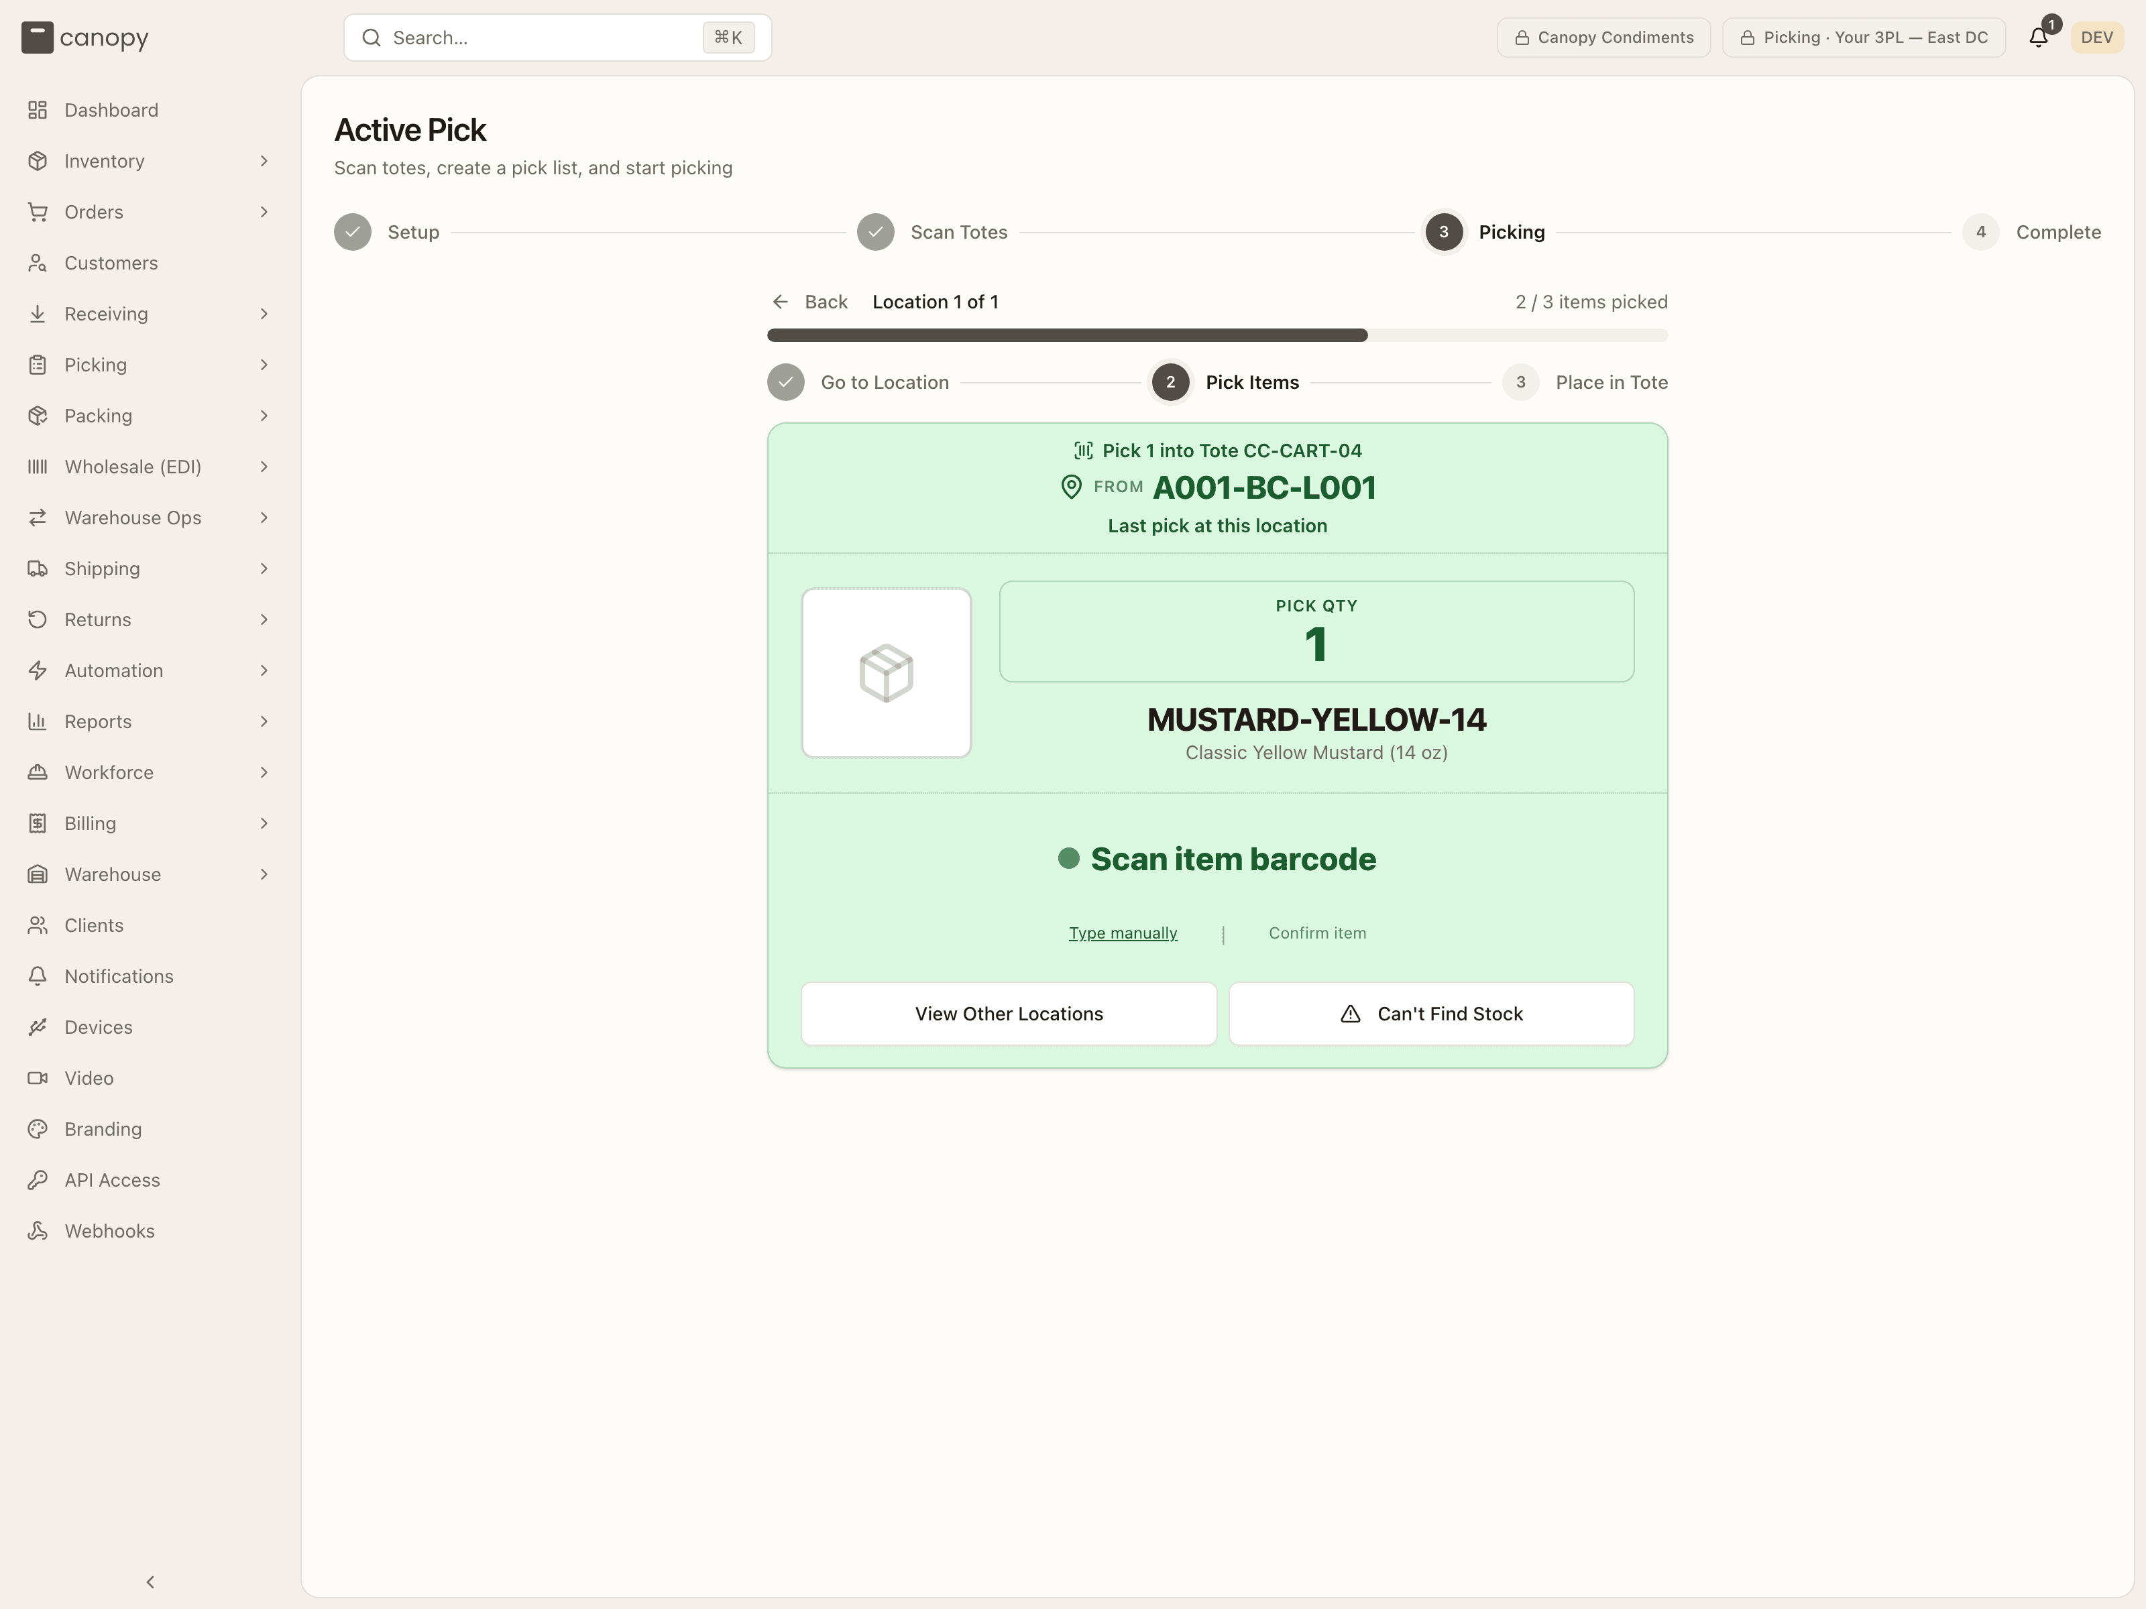The image size is (2146, 1609).
Task: Click the back arrow icon
Action: tap(780, 302)
